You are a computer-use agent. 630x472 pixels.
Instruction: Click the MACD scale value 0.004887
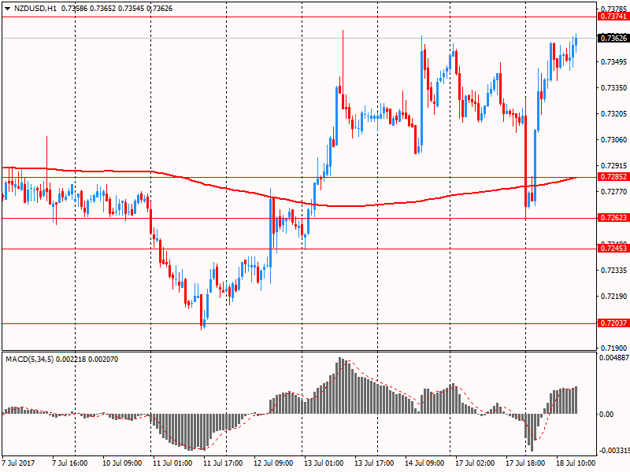coord(614,358)
